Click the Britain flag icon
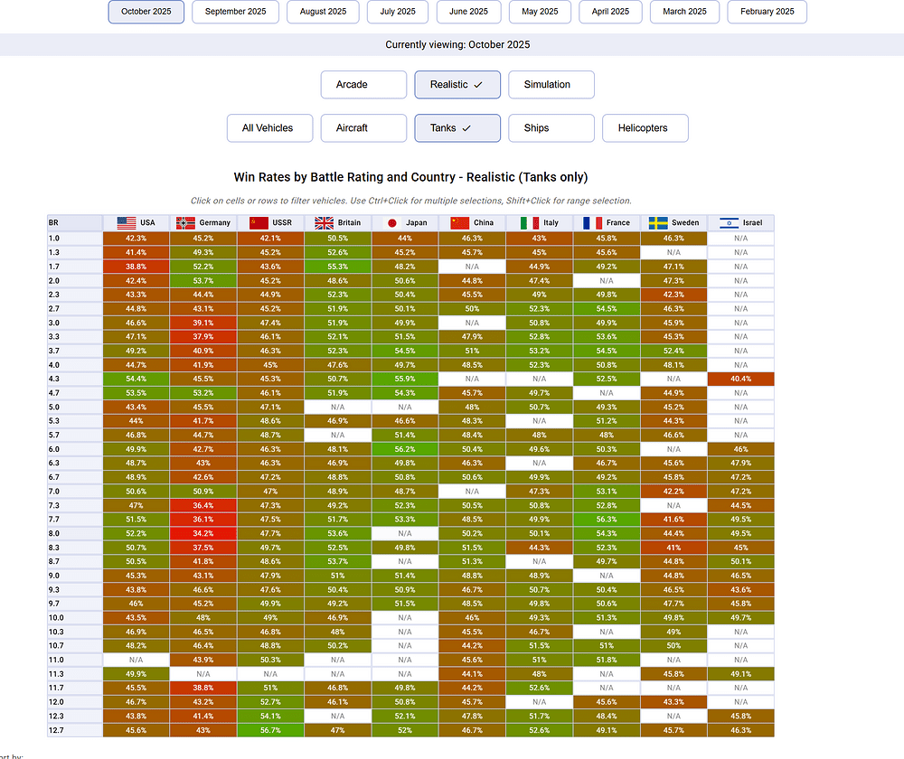 (x=324, y=223)
